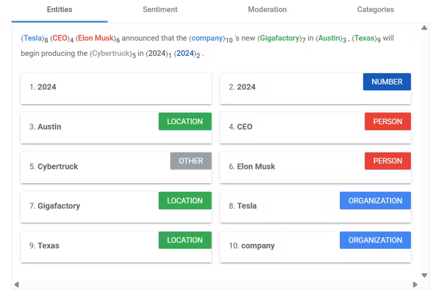Click company's ORGANIZATION badge

point(375,240)
